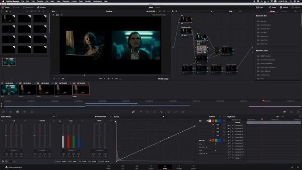The height and width of the screenshot is (170, 302).
Task: Toggle the OpenFX panel
Action: [284, 8]
